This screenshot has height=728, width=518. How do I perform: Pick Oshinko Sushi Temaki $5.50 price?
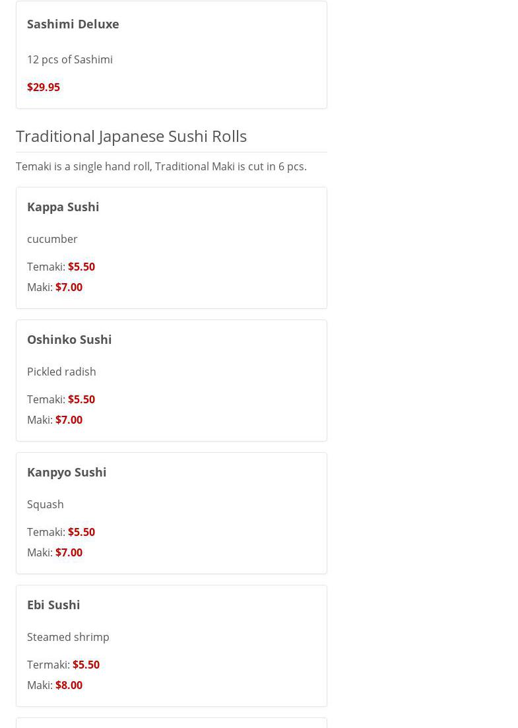[81, 399]
